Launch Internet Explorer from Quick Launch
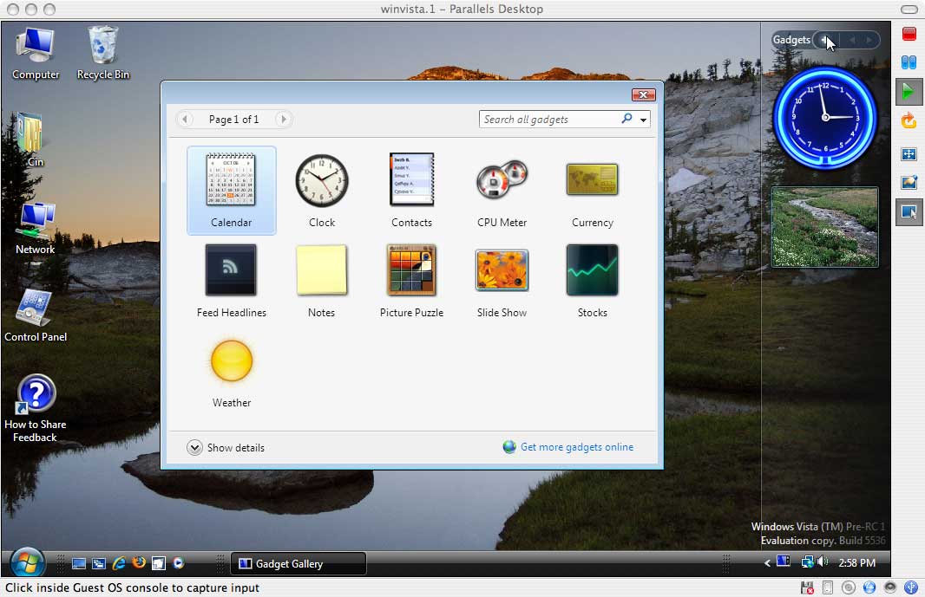This screenshot has width=925, height=597. tap(119, 563)
